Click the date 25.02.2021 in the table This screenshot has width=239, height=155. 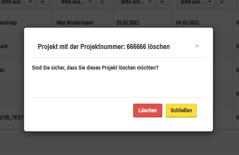[128, 23]
